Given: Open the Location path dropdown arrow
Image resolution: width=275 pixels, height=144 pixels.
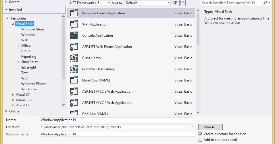Looking at the screenshot, I should 192,127.
